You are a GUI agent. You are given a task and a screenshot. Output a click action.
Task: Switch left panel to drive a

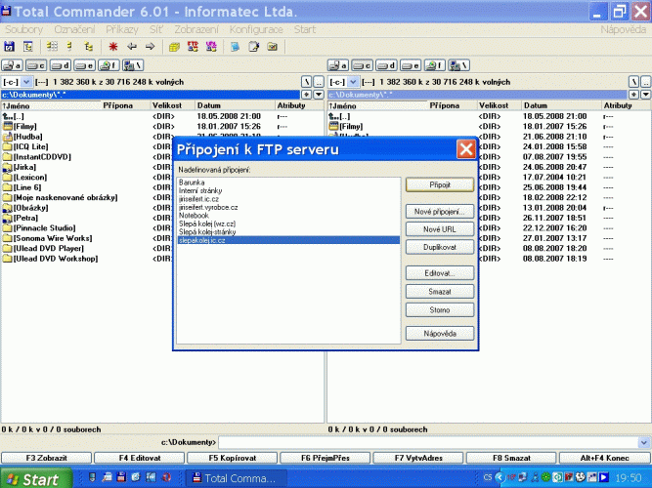(x=12, y=64)
